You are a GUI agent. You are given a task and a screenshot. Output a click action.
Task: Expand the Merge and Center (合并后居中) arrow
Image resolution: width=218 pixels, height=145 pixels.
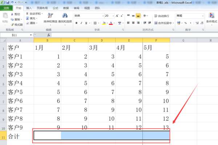coord(173,23)
